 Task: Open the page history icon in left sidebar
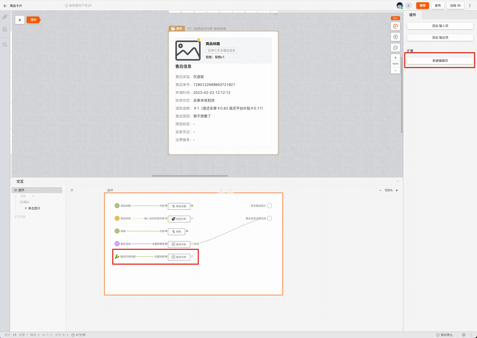tap(5, 29)
